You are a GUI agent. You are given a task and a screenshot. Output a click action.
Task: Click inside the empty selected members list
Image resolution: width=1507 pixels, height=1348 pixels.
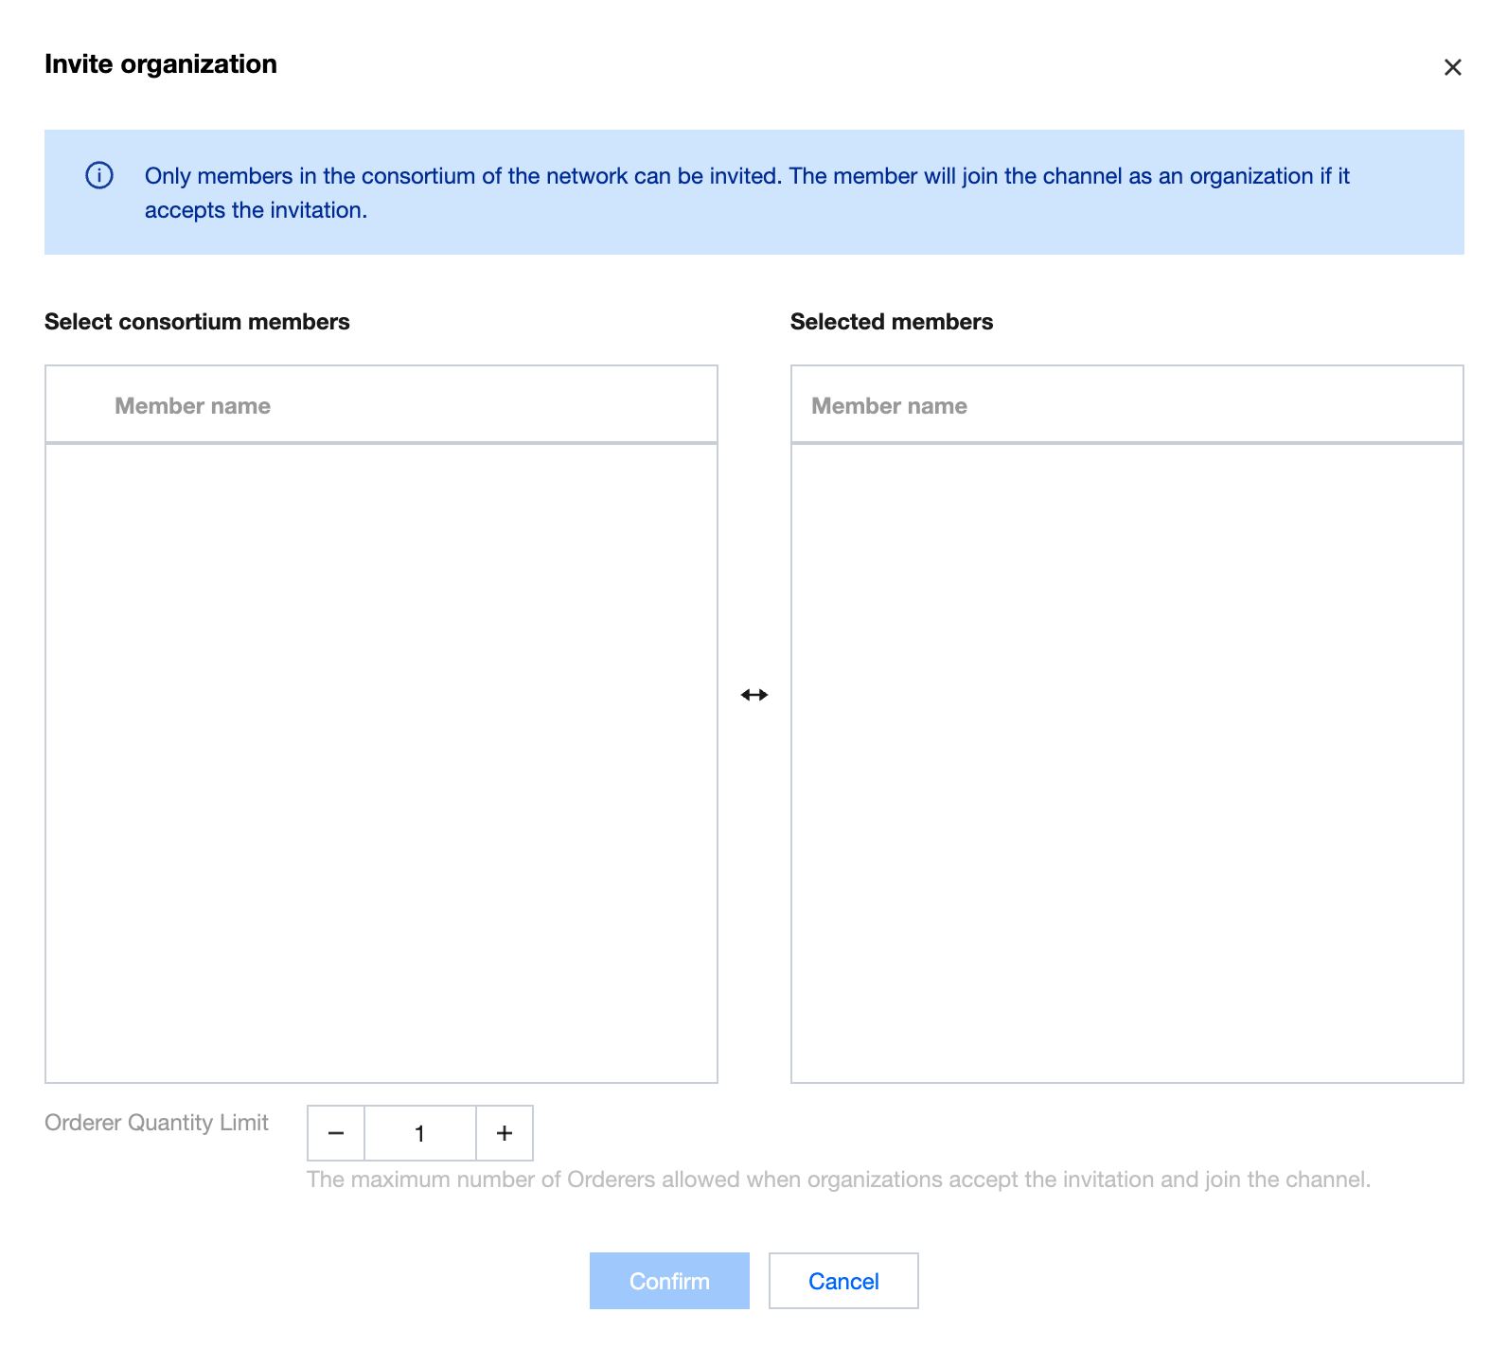[x=1126, y=762]
